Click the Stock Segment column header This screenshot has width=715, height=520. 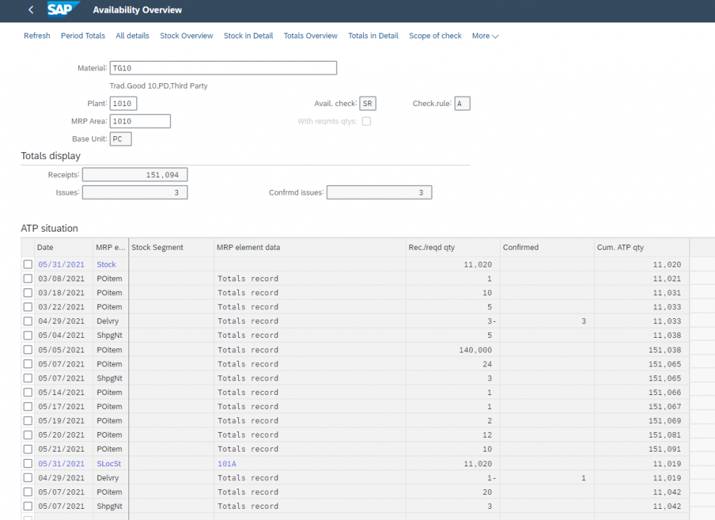click(172, 248)
